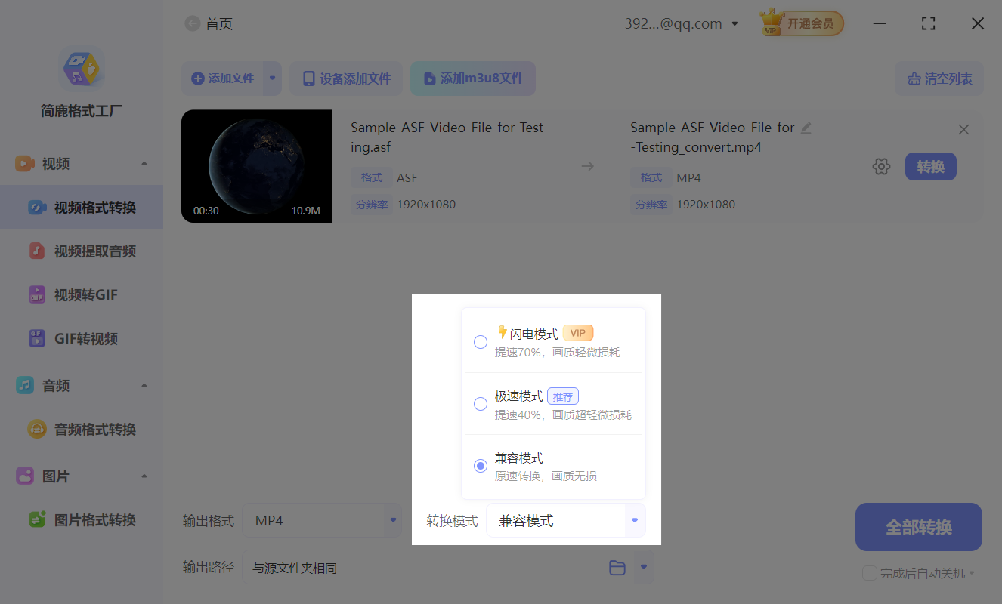Open conversion settings gear for the file
1002x604 pixels.
[x=881, y=166]
